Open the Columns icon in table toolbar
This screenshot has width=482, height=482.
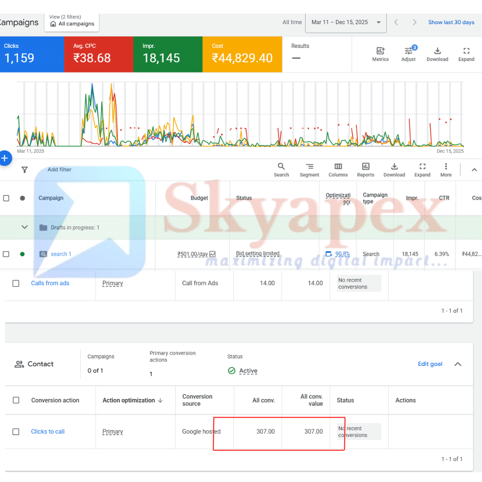[338, 166]
